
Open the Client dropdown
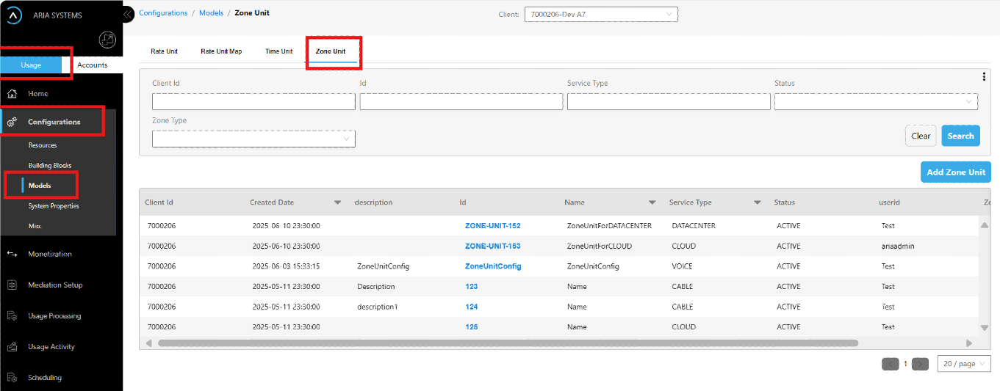coord(600,14)
